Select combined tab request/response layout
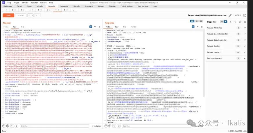 coord(201,21)
